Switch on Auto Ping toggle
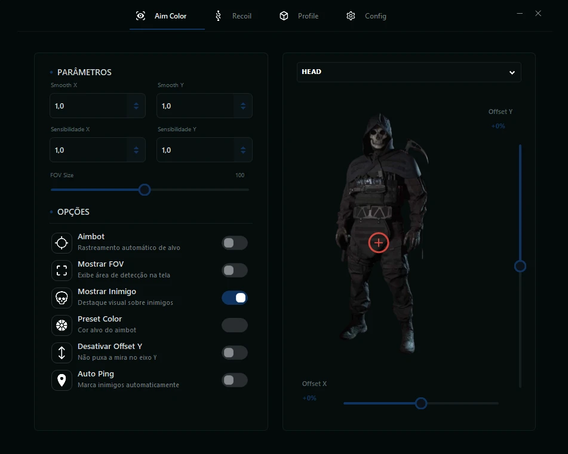This screenshot has height=454, width=568. pyautogui.click(x=235, y=380)
